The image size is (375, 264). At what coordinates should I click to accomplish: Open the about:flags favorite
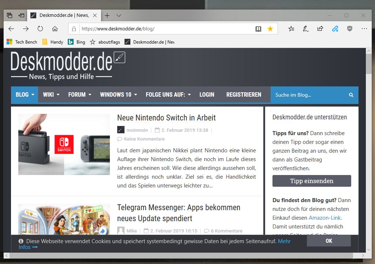(x=105, y=42)
